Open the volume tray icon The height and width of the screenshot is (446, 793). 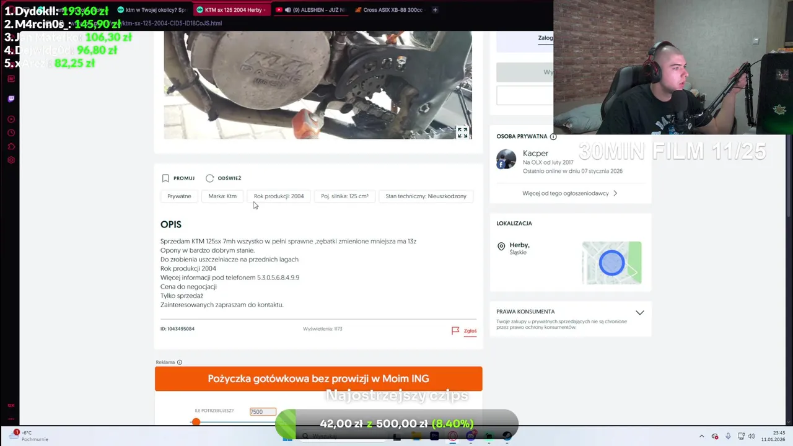pyautogui.click(x=751, y=436)
